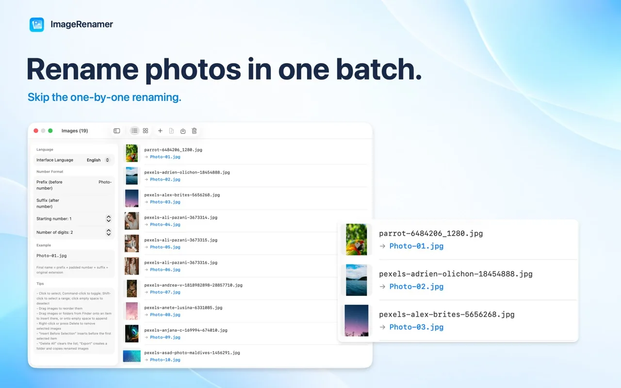Add images with the plus icon
621x388 pixels.
click(160, 131)
